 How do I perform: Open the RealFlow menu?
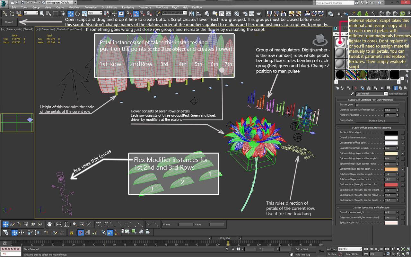tap(197, 7)
